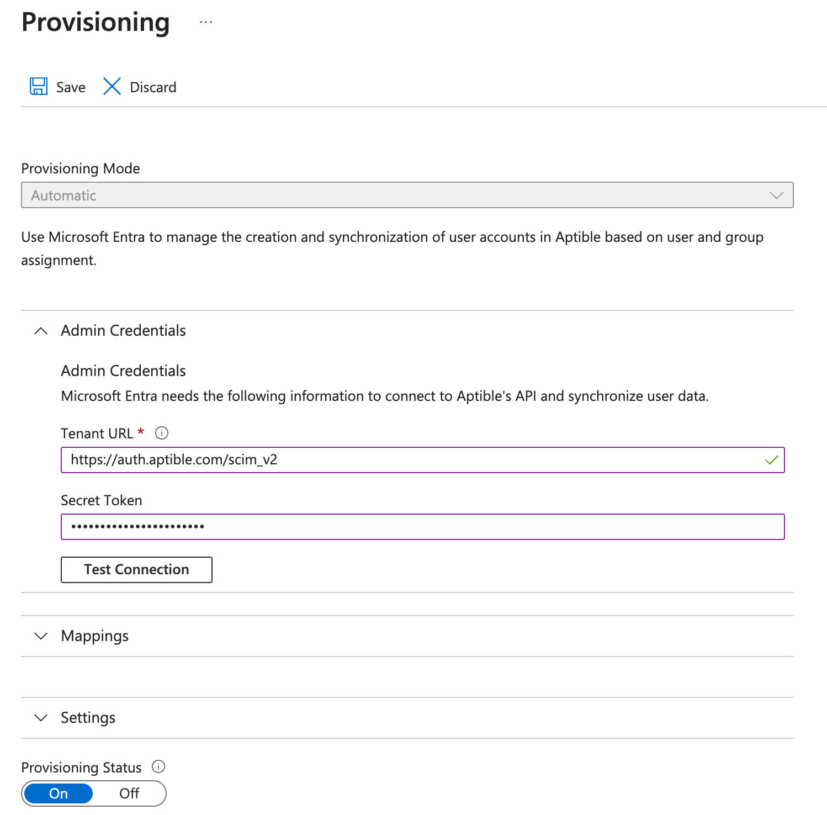Click the Discard X icon
The image size is (827, 815).
pyautogui.click(x=112, y=87)
